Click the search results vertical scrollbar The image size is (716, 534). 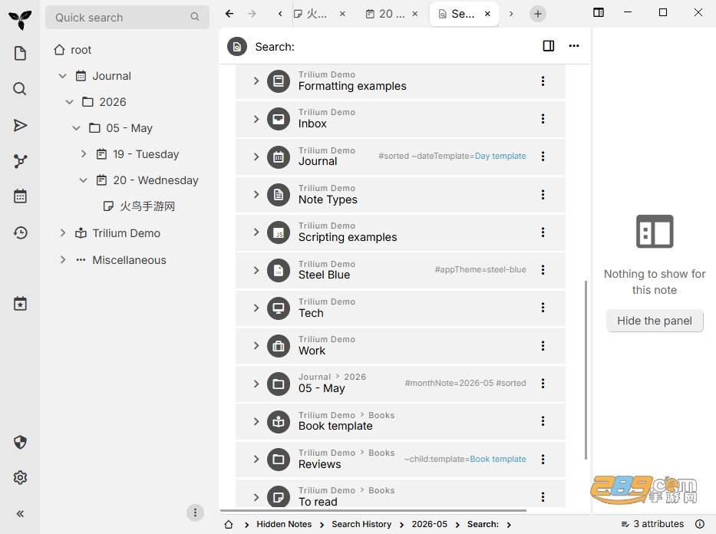pyautogui.click(x=586, y=370)
